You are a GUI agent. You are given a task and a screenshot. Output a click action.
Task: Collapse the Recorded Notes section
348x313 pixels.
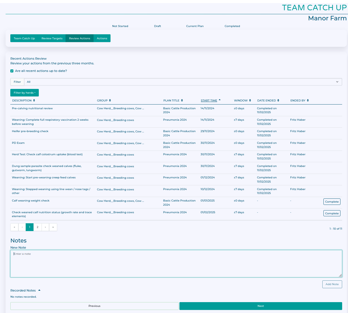point(39,290)
